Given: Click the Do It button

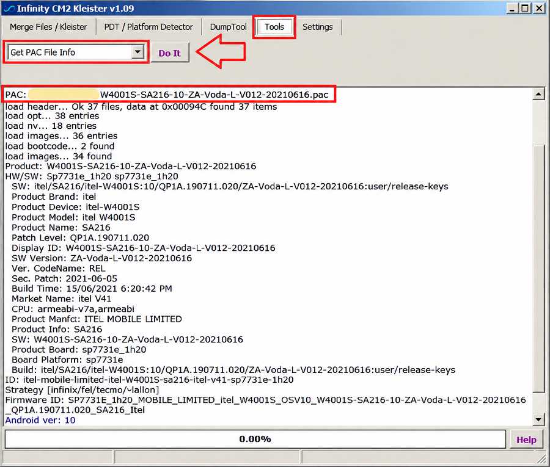Looking at the screenshot, I should click(x=170, y=53).
